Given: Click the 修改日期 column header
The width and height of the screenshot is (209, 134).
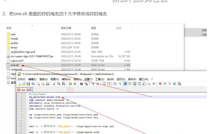Looking at the screenshot, I should (x=66, y=28).
